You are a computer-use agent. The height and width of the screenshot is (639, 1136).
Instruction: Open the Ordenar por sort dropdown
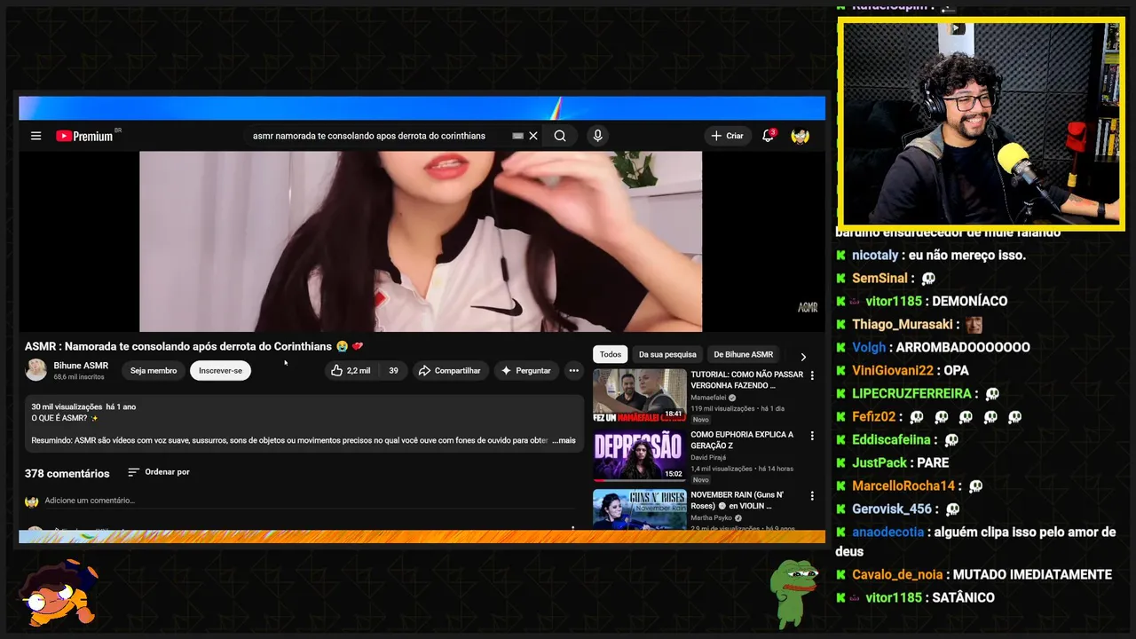[159, 472]
